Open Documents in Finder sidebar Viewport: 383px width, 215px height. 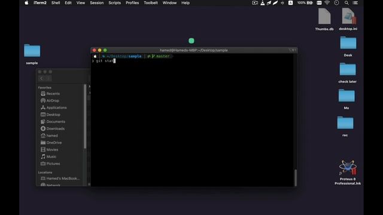click(x=56, y=122)
